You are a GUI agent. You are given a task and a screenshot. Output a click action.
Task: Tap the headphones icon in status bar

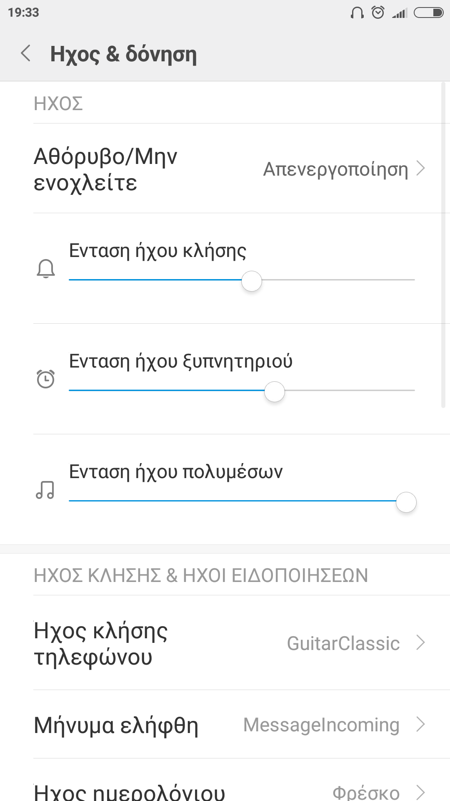tap(357, 13)
